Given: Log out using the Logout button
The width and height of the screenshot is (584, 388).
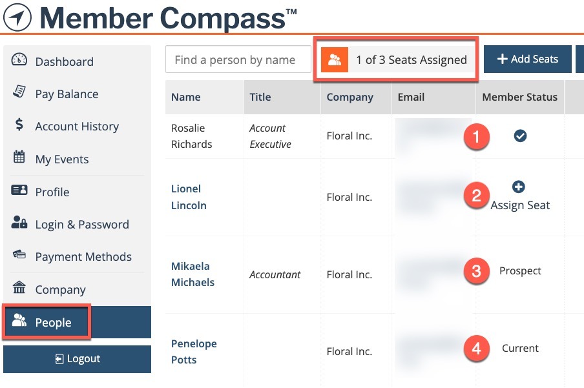Looking at the screenshot, I should point(77,359).
